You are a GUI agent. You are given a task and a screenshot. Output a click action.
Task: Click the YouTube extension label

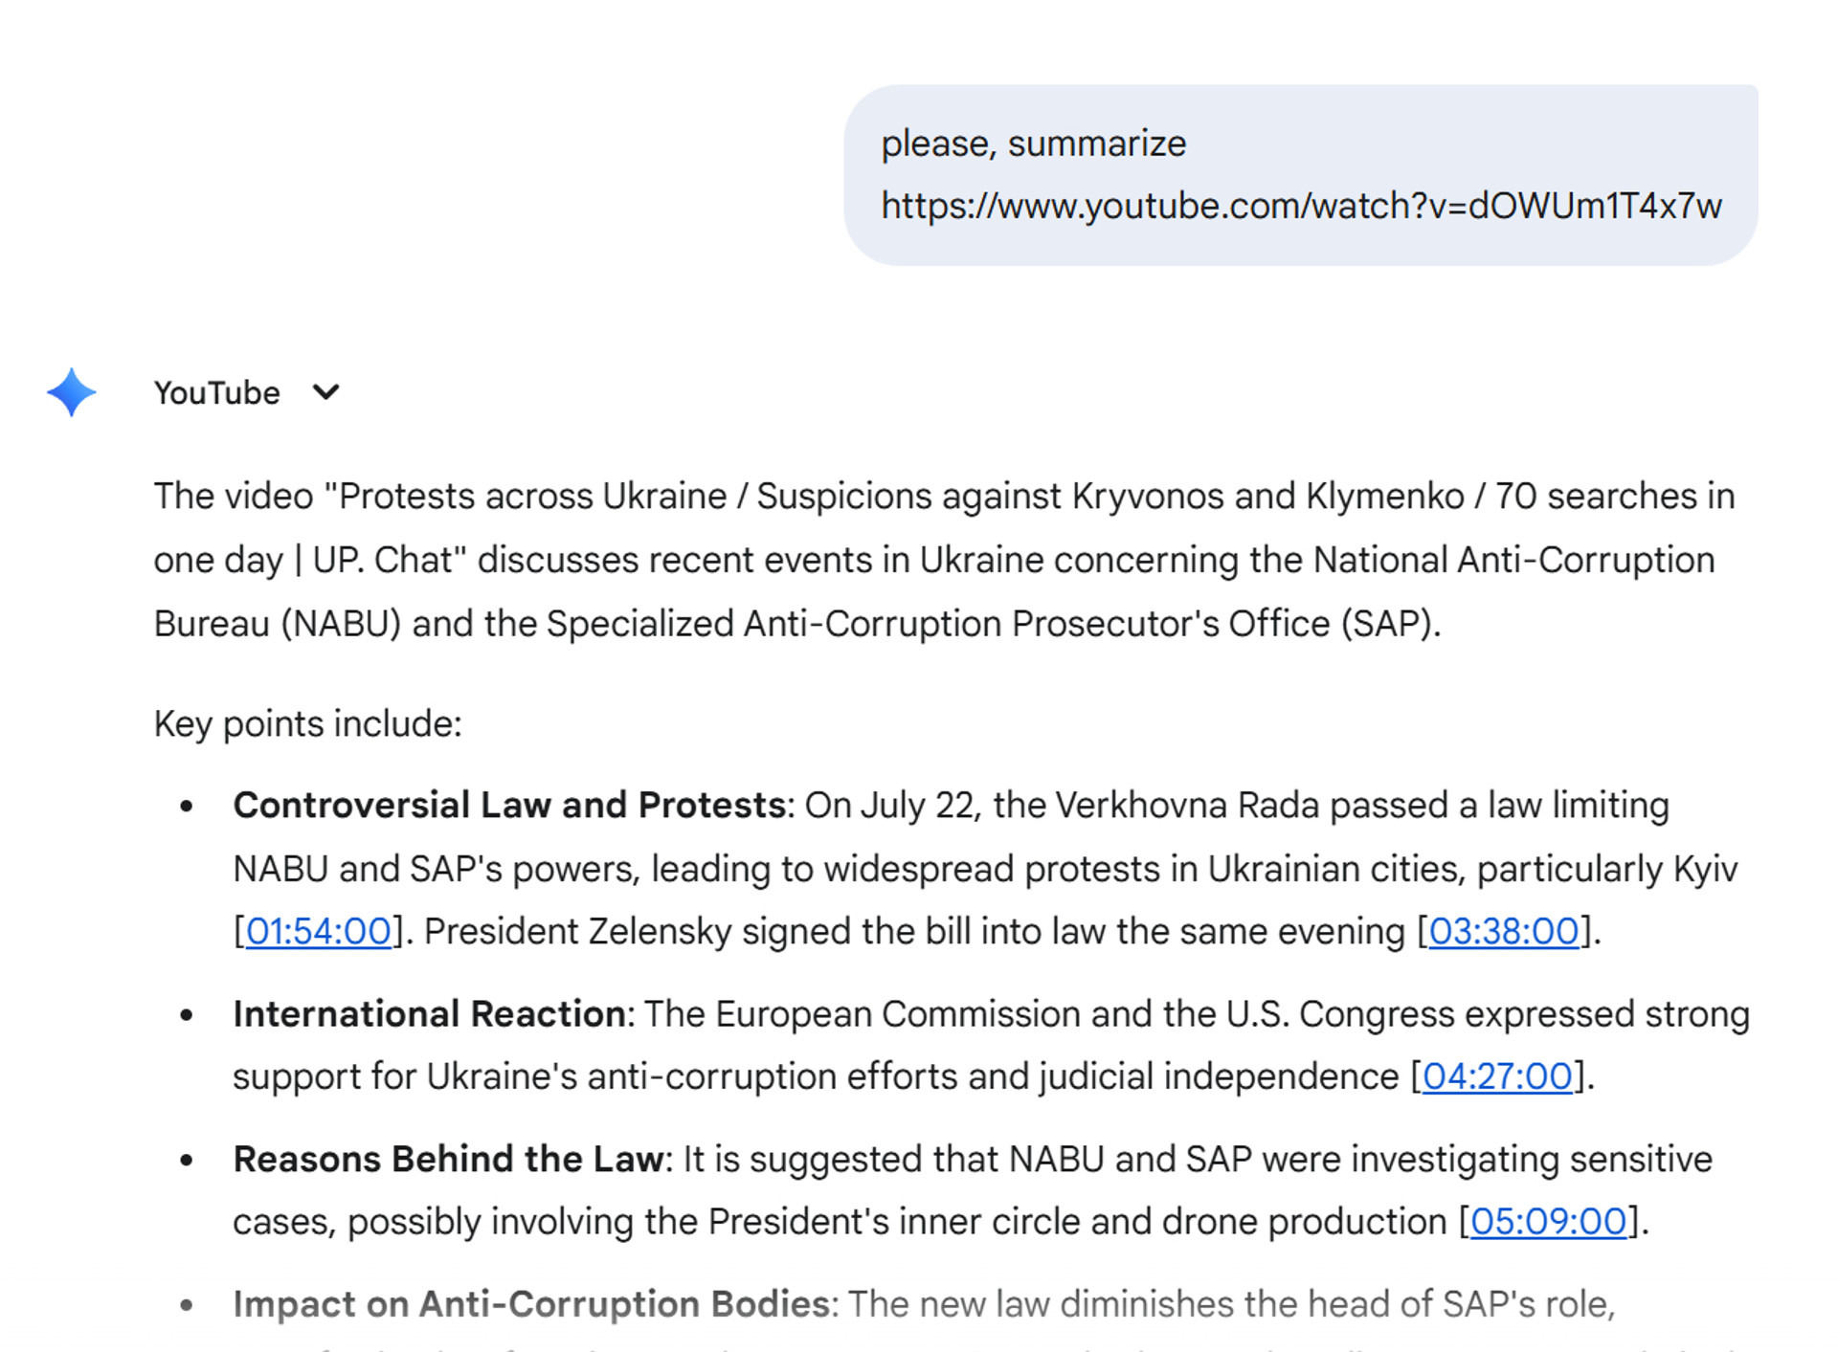pyautogui.click(x=217, y=393)
